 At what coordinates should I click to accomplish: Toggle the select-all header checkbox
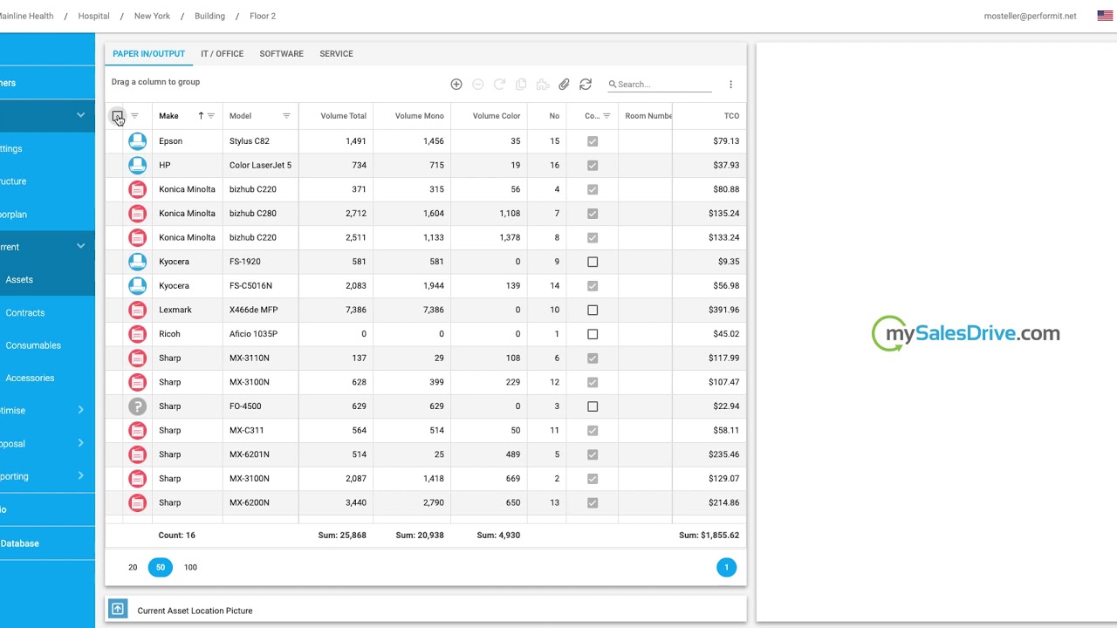pyautogui.click(x=117, y=116)
